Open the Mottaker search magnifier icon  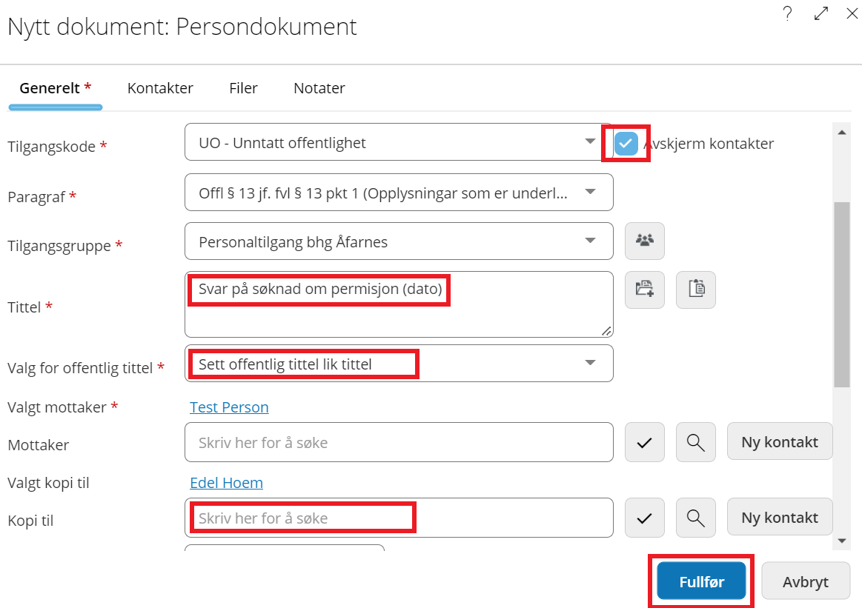click(x=695, y=442)
